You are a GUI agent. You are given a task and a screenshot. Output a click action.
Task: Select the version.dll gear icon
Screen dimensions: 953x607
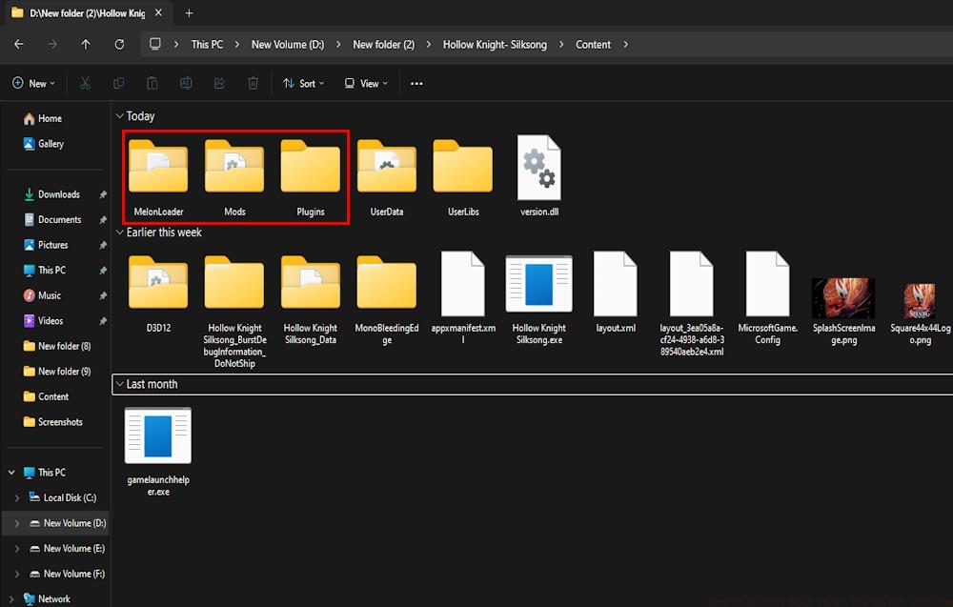click(x=538, y=164)
